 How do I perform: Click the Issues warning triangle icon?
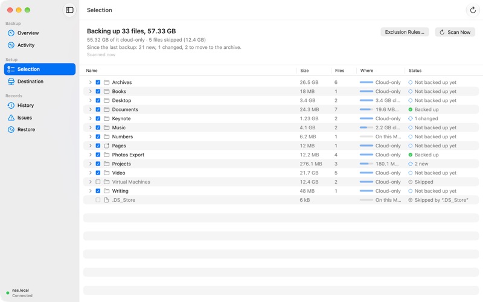tap(11, 117)
